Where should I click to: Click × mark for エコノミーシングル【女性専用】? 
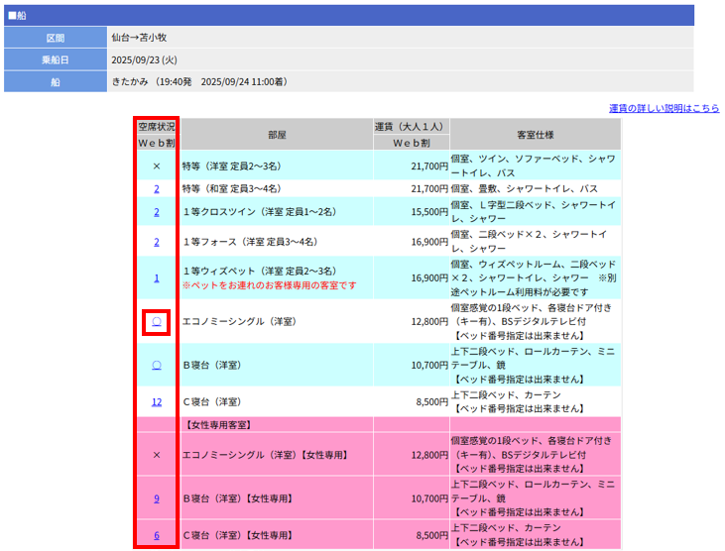pos(157,454)
